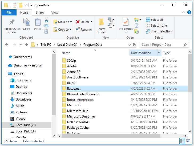The height and width of the screenshot is (146, 194).
Task: Click the Rename button
Action: click(84, 30)
